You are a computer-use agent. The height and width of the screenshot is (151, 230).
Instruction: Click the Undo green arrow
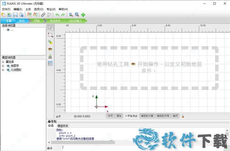coord(57,15)
